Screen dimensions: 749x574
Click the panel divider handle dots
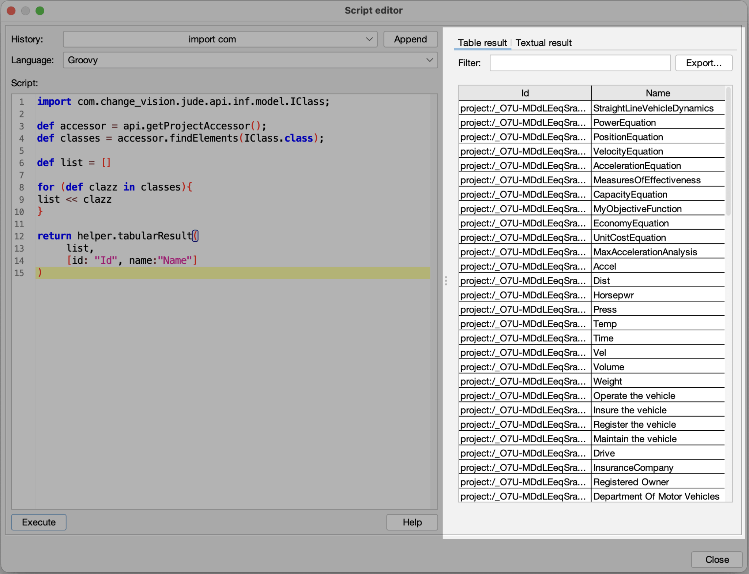pos(446,281)
